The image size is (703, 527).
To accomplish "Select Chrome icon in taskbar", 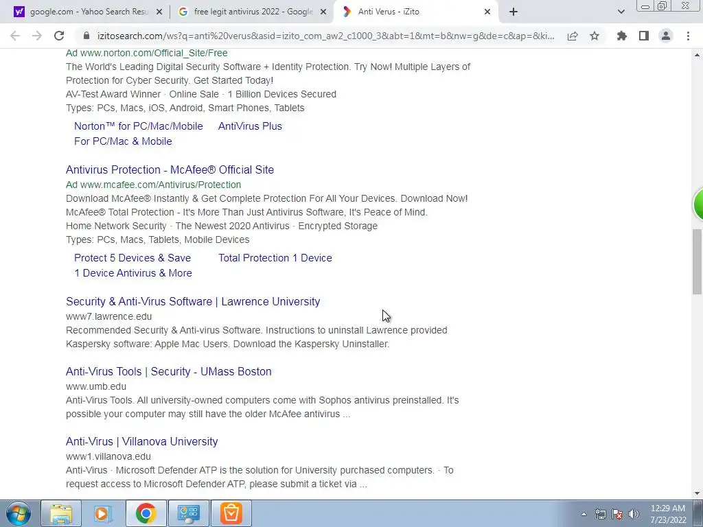I will pyautogui.click(x=146, y=513).
